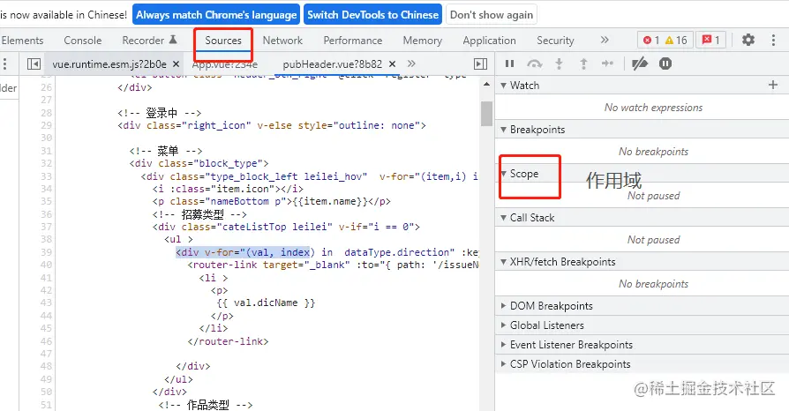Screen dimensions: 789x411
Task: Click cateListTop div code on line 37
Action: point(286,227)
